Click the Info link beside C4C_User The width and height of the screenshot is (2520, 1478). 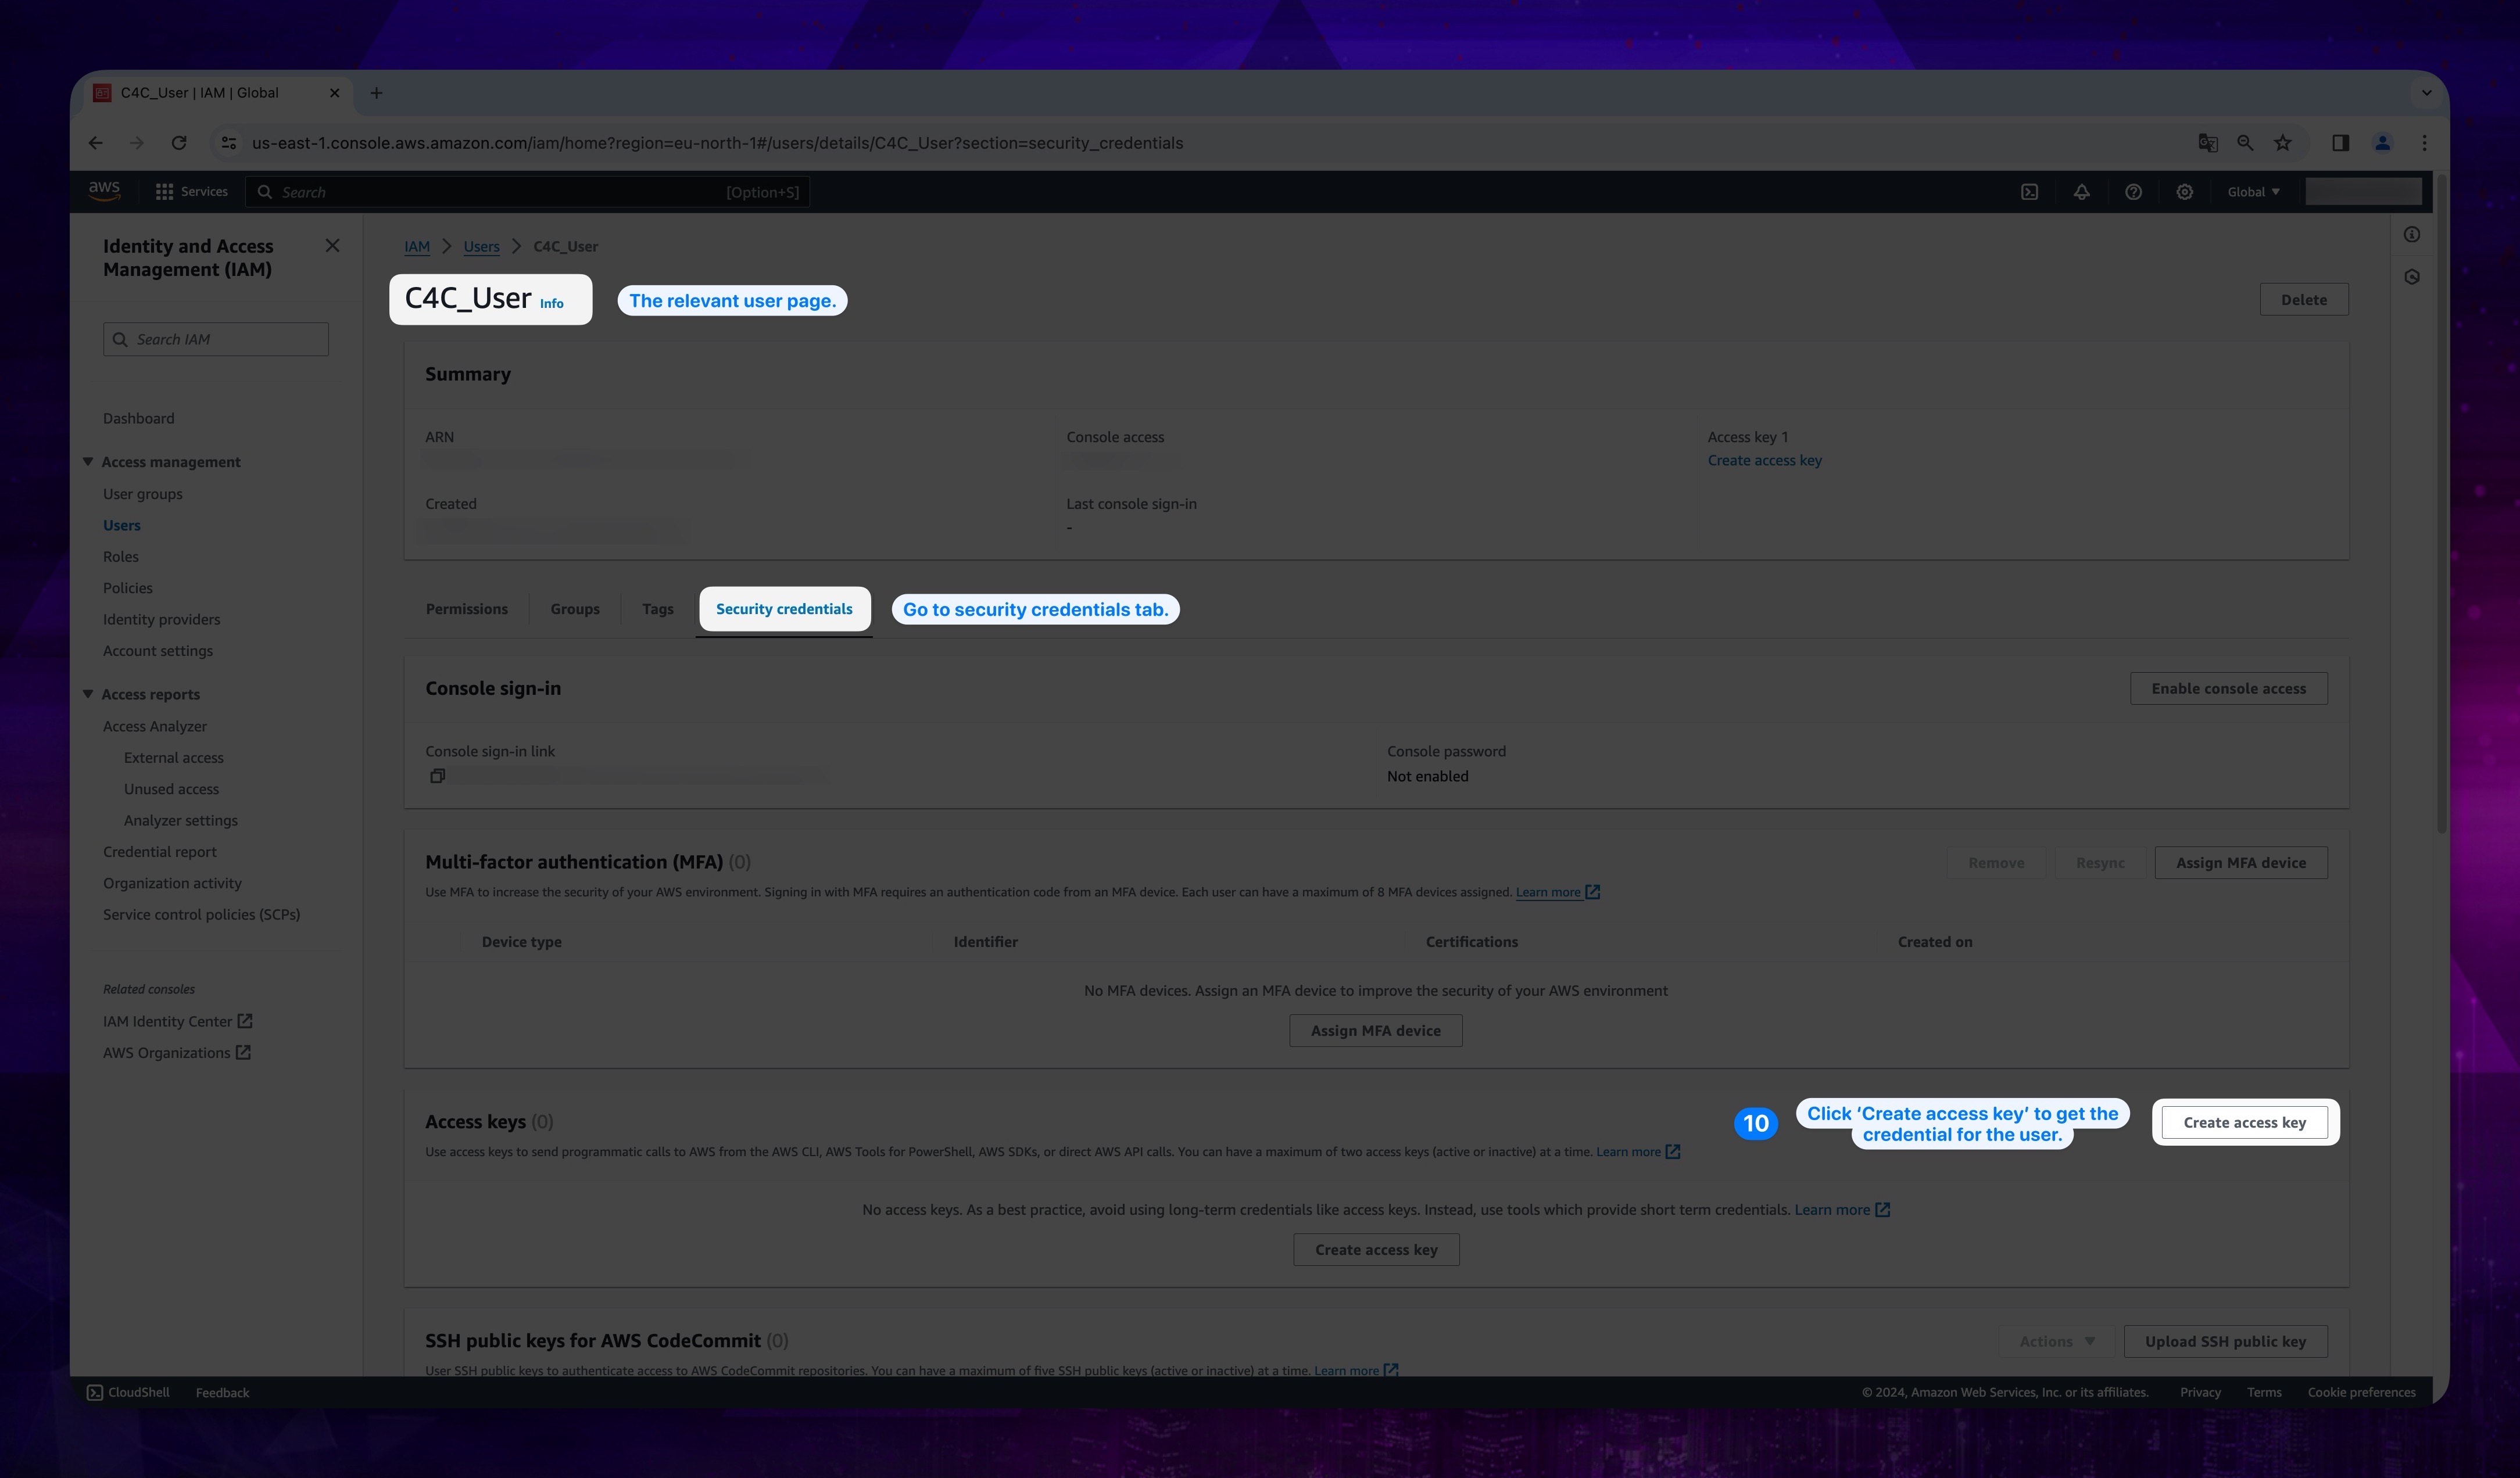point(552,304)
